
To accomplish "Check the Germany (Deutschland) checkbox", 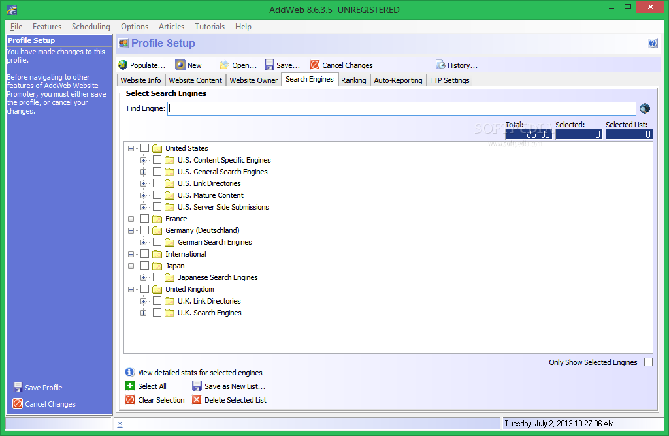I will 144,230.
